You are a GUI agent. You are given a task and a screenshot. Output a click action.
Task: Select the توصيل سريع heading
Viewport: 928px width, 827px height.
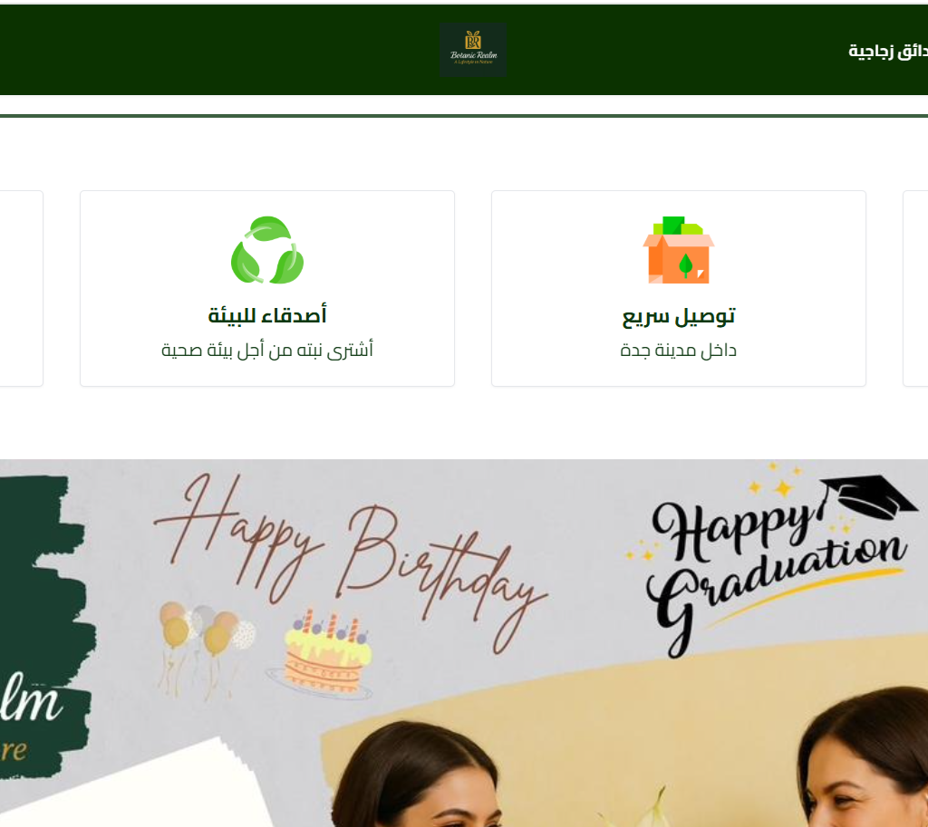[679, 316]
